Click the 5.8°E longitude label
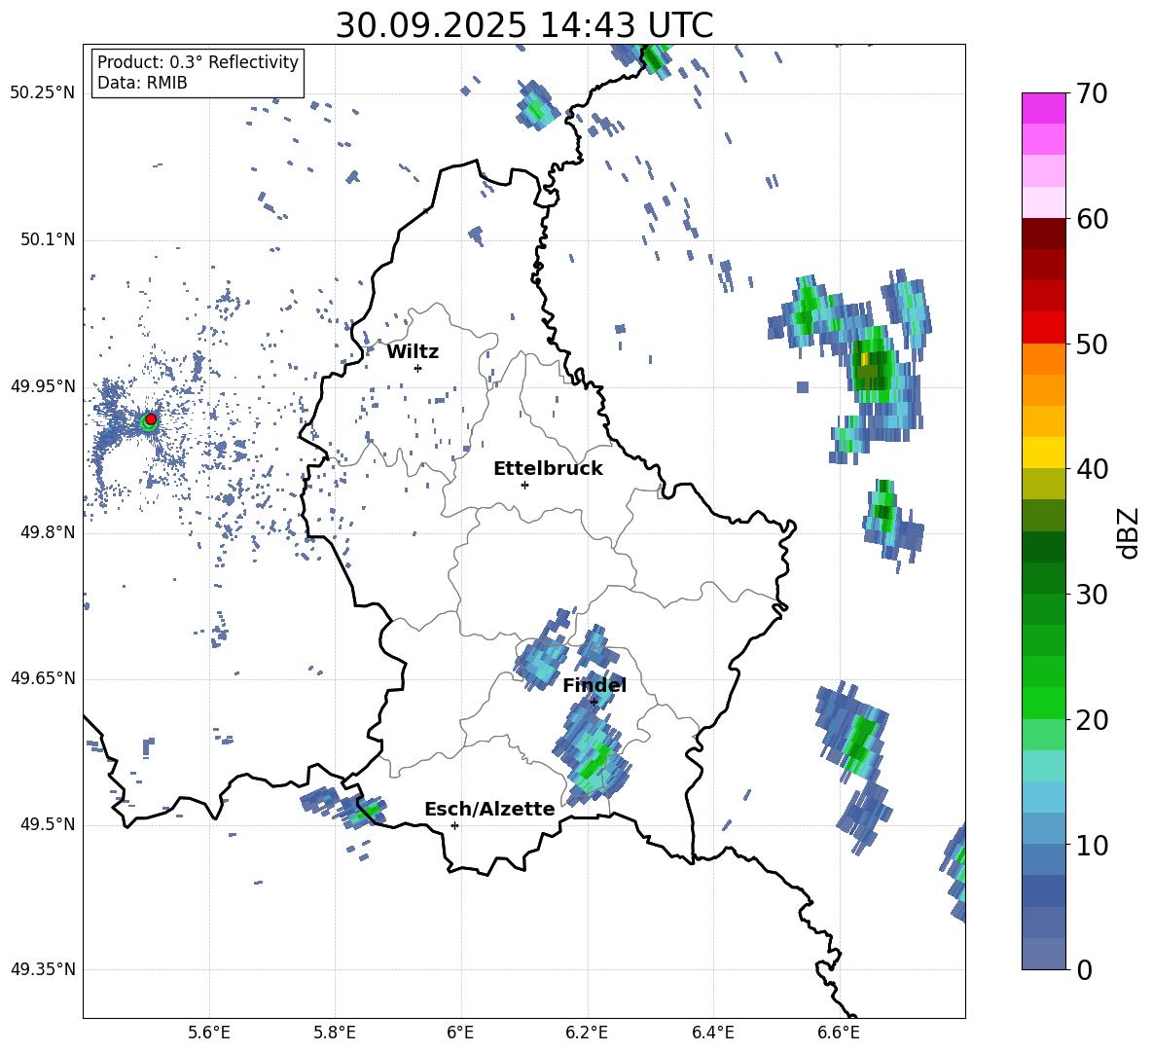 pyautogui.click(x=335, y=1034)
